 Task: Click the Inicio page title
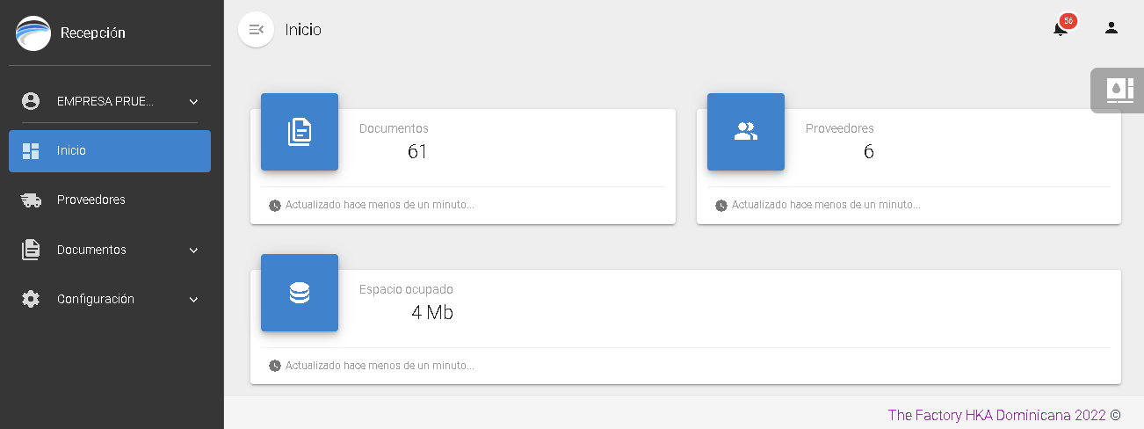pyautogui.click(x=303, y=30)
